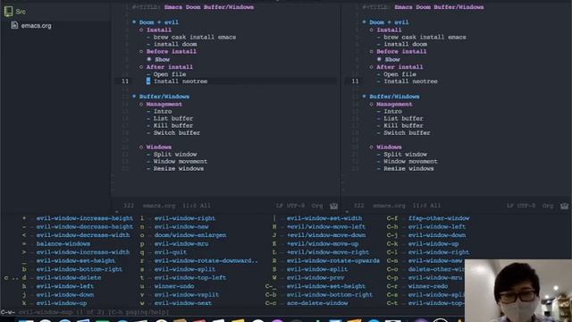The image size is (572, 322).
Task: Select +evil/window-move-left entry
Action: [x=326, y=226]
